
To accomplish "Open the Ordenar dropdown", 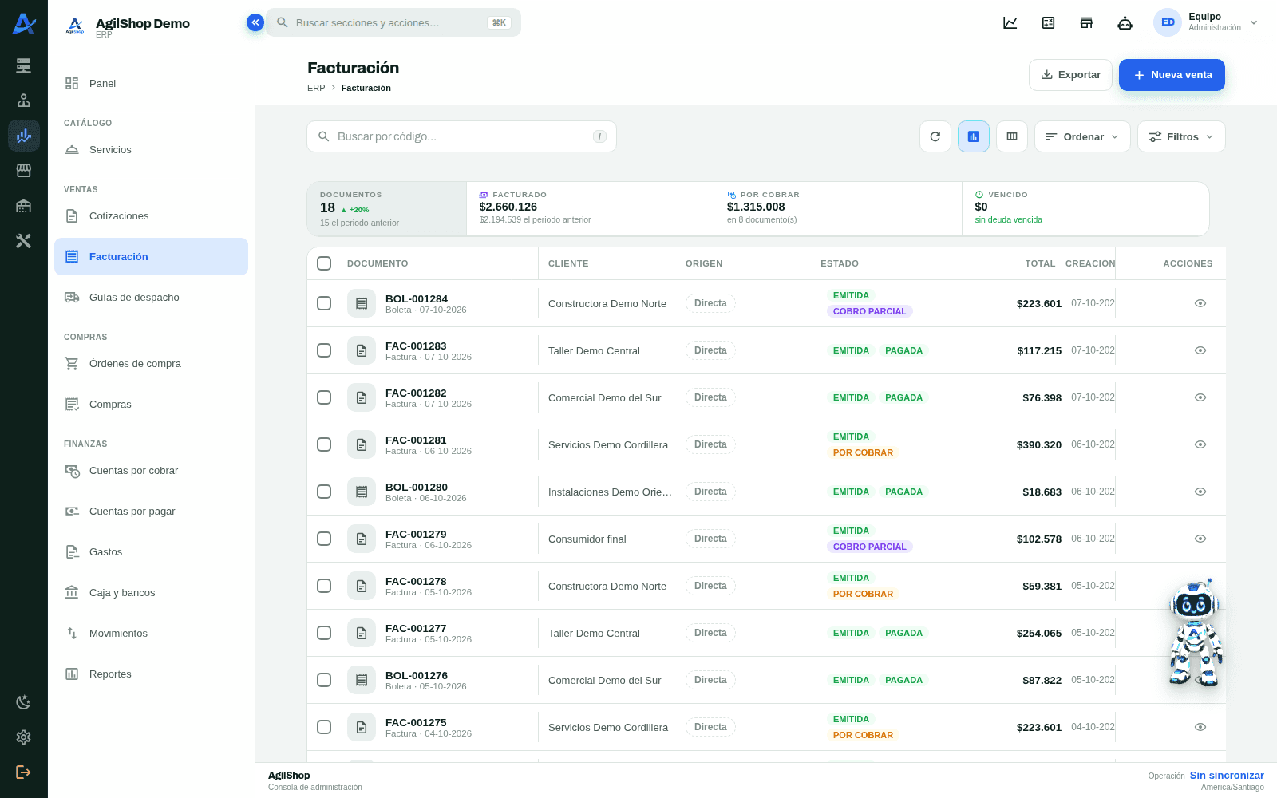I will tap(1082, 136).
